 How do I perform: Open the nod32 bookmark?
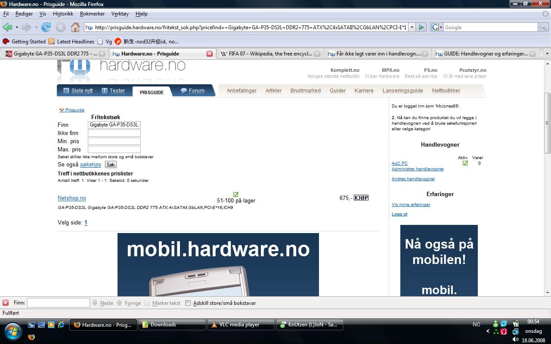(147, 42)
